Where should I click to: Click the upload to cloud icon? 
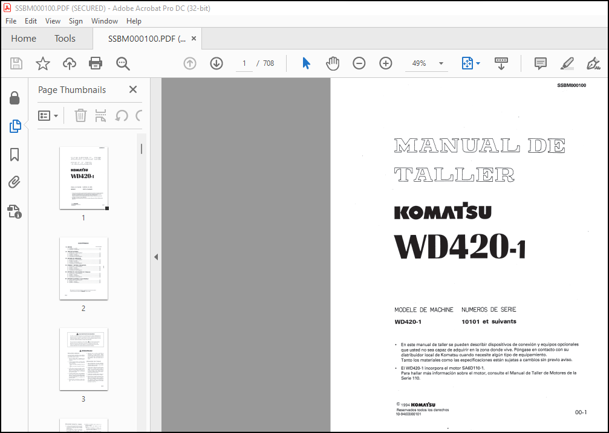[x=70, y=63]
